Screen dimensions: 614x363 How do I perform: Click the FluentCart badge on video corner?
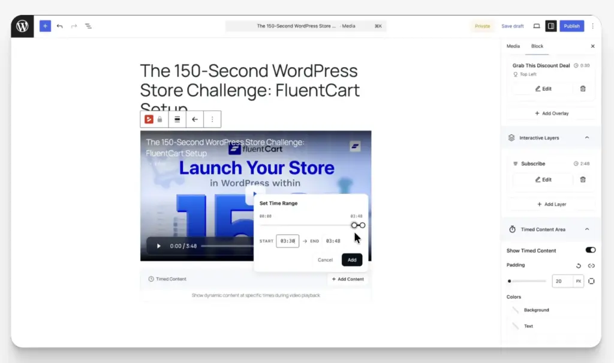pyautogui.click(x=355, y=146)
